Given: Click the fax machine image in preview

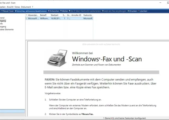Looking at the screenshot, I should 57,58.
